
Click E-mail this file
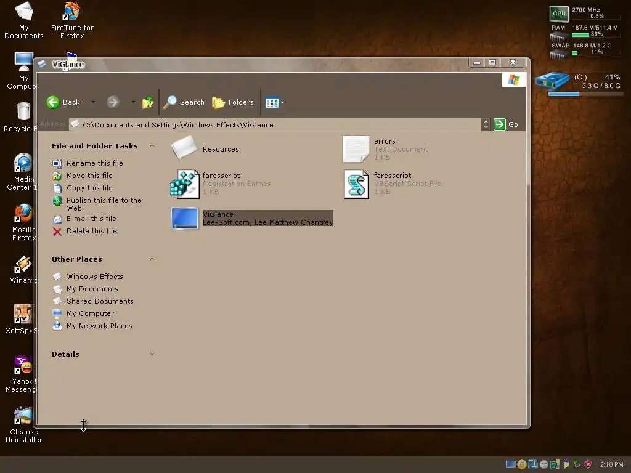pos(91,219)
